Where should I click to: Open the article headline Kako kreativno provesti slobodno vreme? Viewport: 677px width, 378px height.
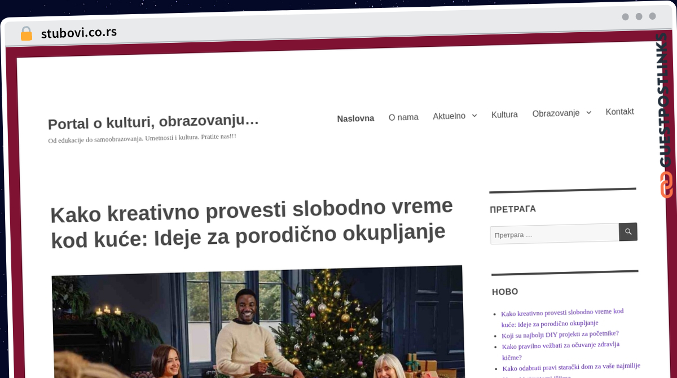252,222
